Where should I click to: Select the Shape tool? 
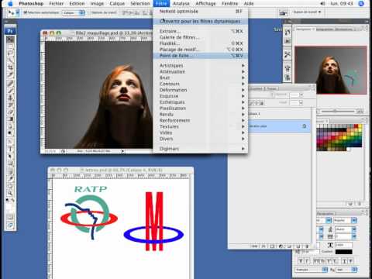10,164
